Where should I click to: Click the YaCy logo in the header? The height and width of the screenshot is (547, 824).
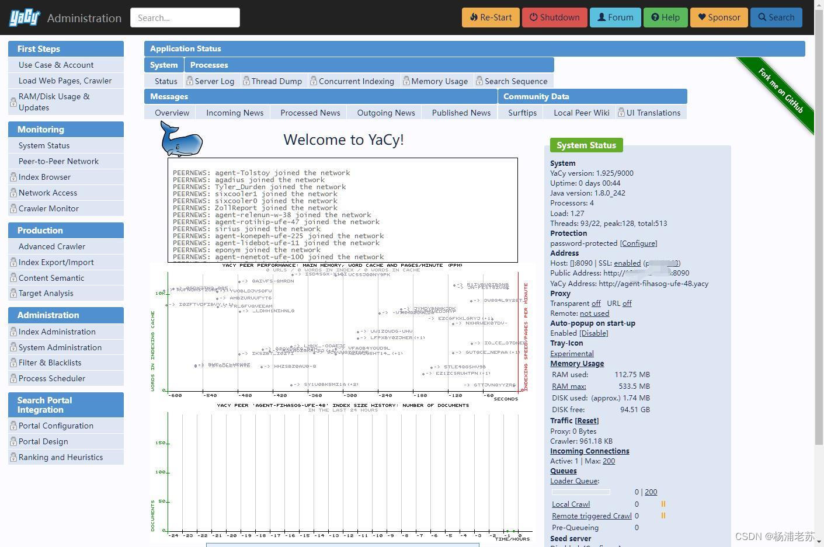click(x=24, y=18)
